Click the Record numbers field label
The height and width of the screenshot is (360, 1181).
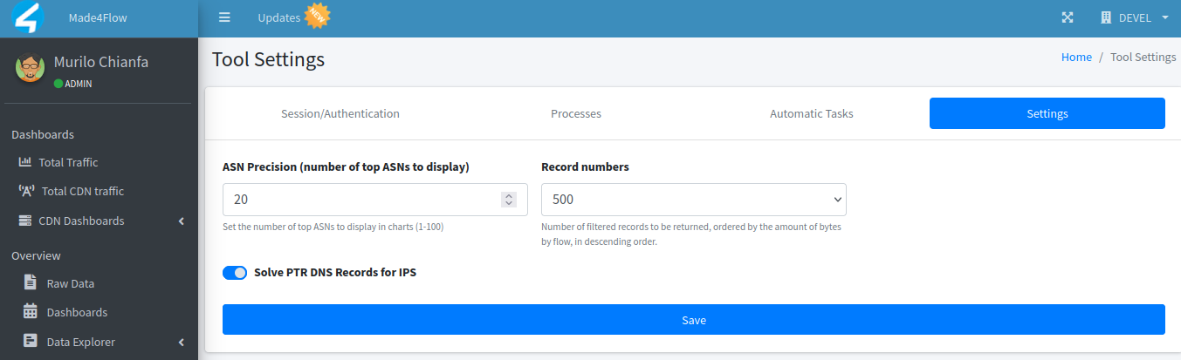585,166
